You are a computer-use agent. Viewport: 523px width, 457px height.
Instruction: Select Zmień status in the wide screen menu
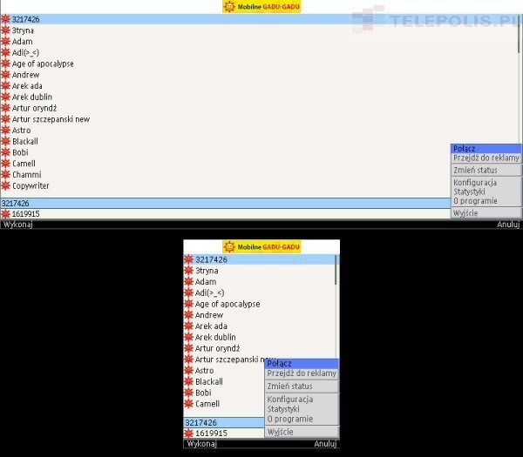[486, 171]
